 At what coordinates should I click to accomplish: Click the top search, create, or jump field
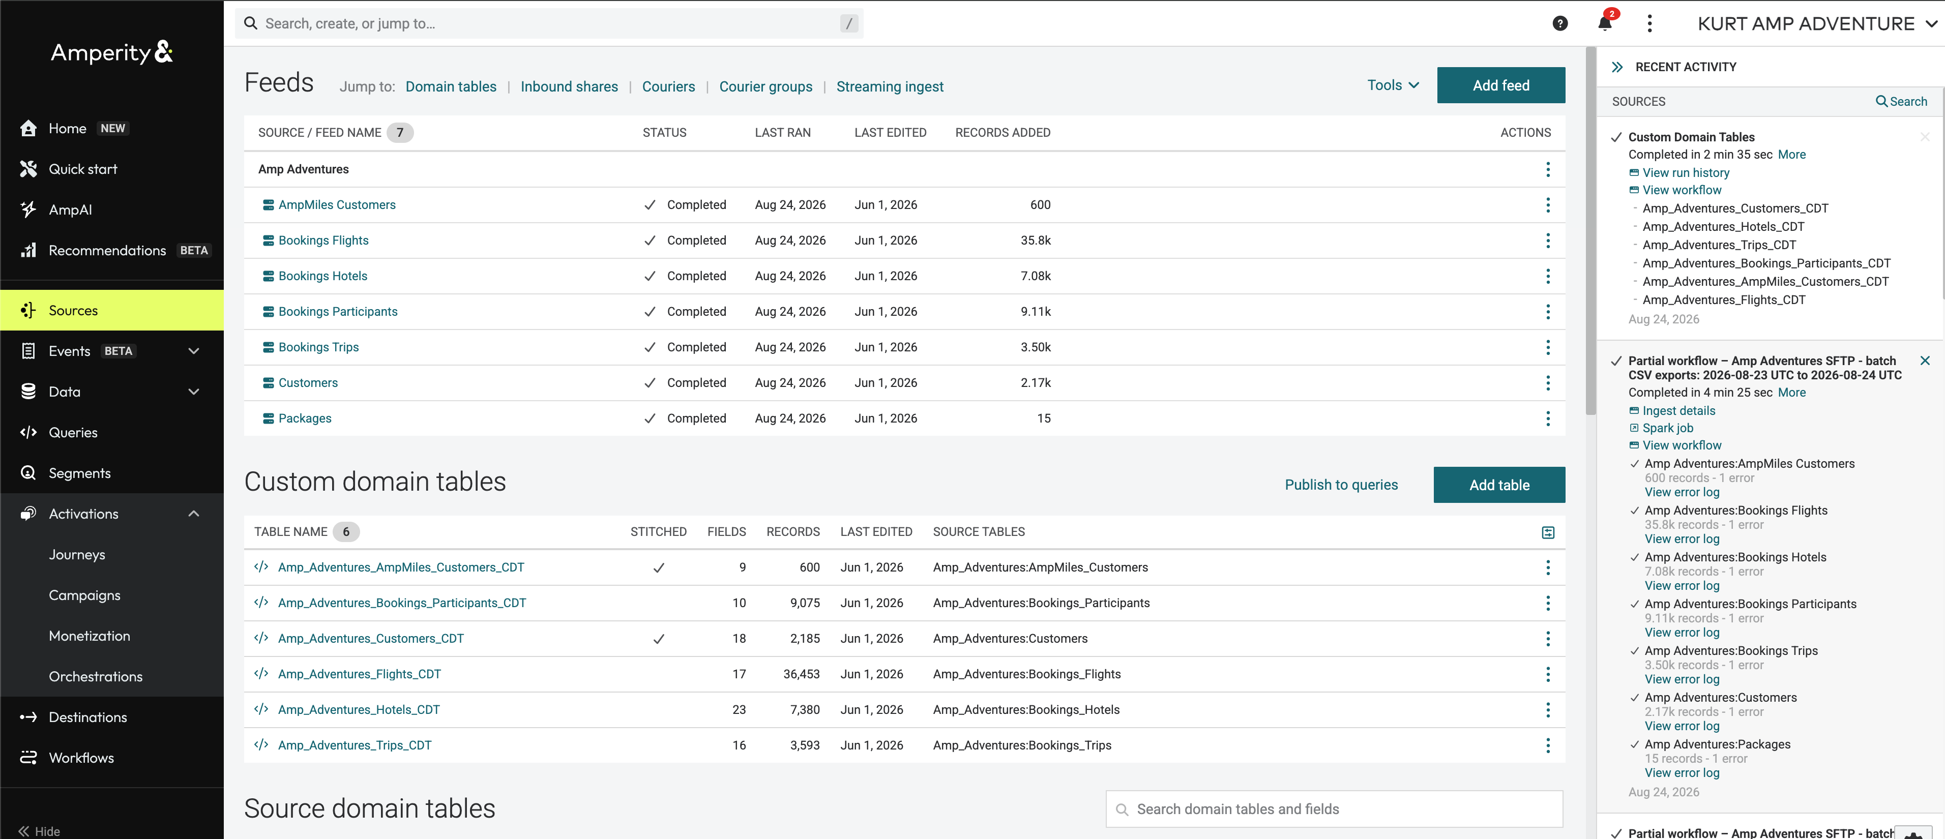click(549, 23)
